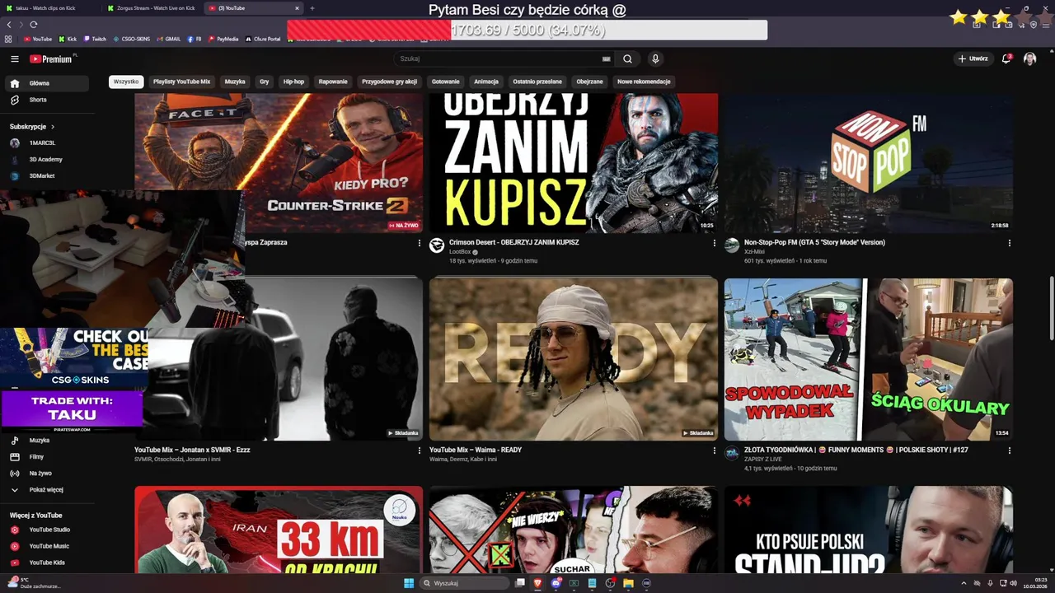Open Filmy in the sidebar
The width and height of the screenshot is (1055, 593).
tap(47, 457)
